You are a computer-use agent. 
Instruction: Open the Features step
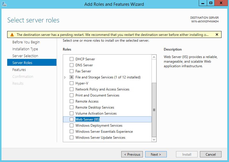(x=19, y=70)
